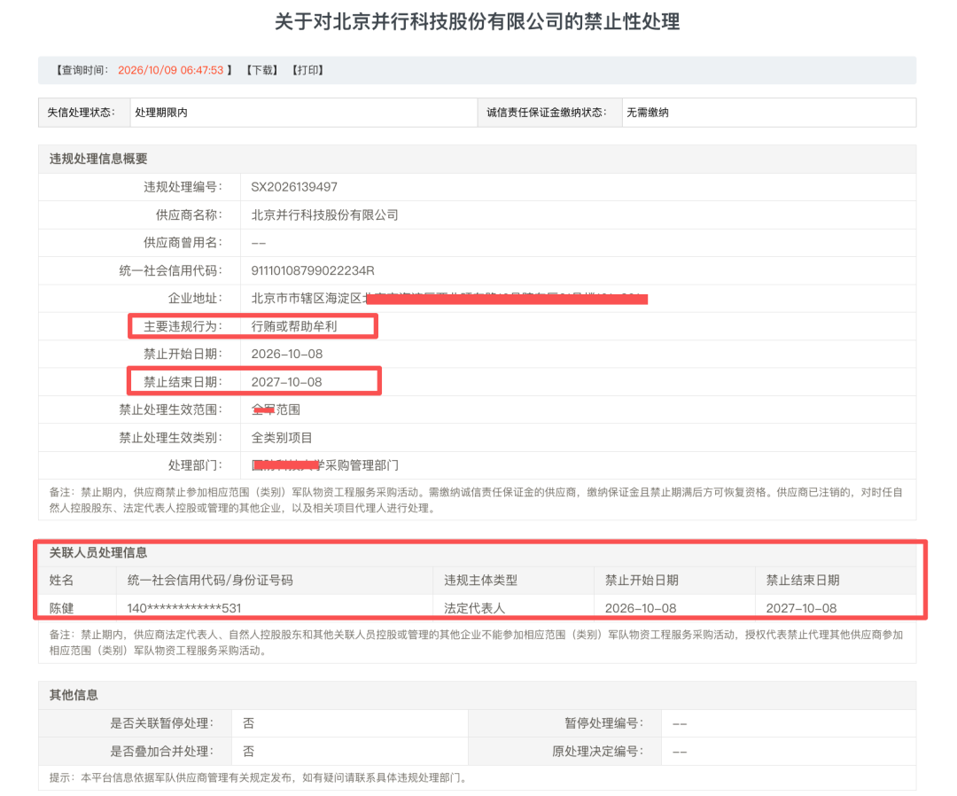The image size is (957, 796).
Task: Click the 关联人员处理信息 section header
Action: point(98,553)
